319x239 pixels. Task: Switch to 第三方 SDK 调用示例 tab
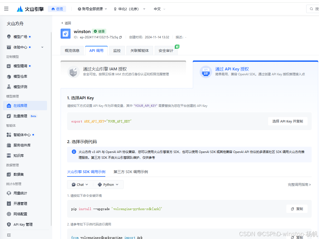click(131, 172)
